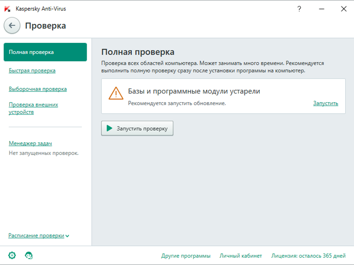Click the Запустить update link

tap(325, 103)
